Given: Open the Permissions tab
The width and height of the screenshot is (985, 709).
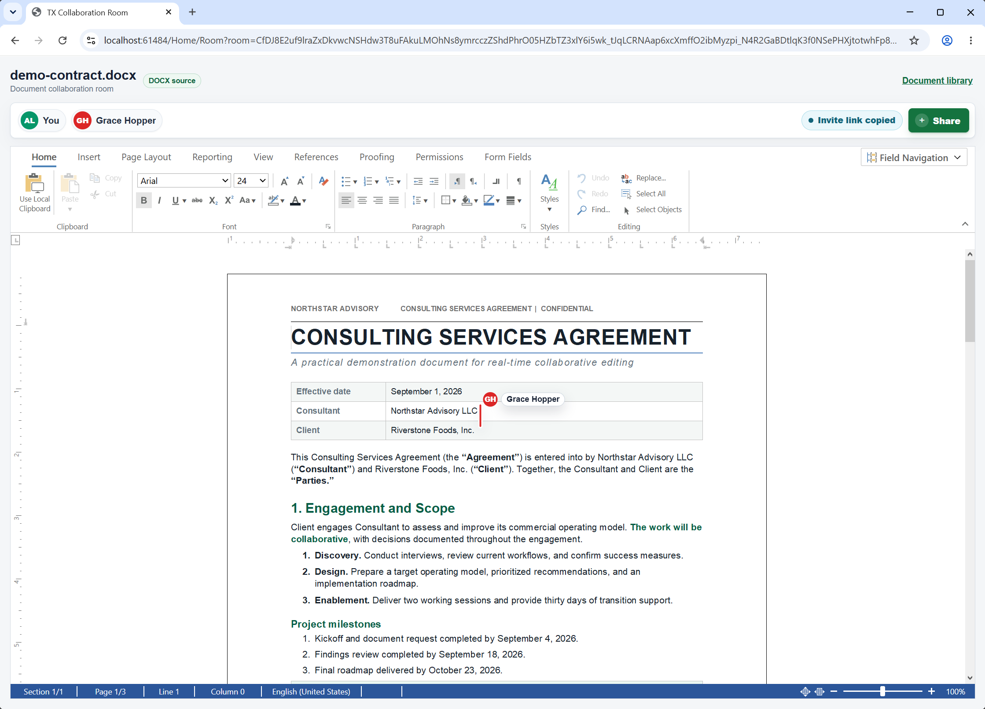Looking at the screenshot, I should pos(439,157).
